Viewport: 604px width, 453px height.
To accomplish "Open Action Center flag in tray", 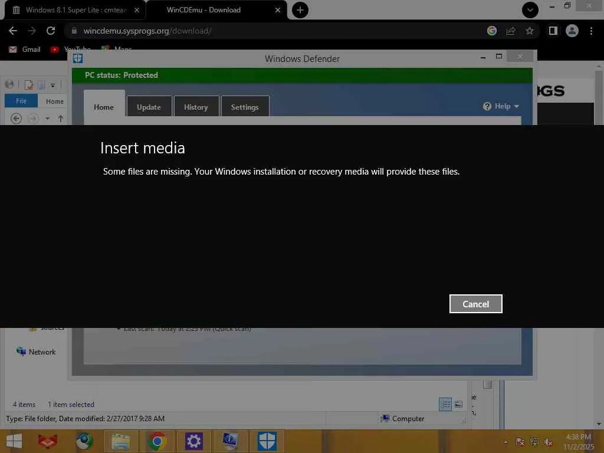I will point(520,442).
